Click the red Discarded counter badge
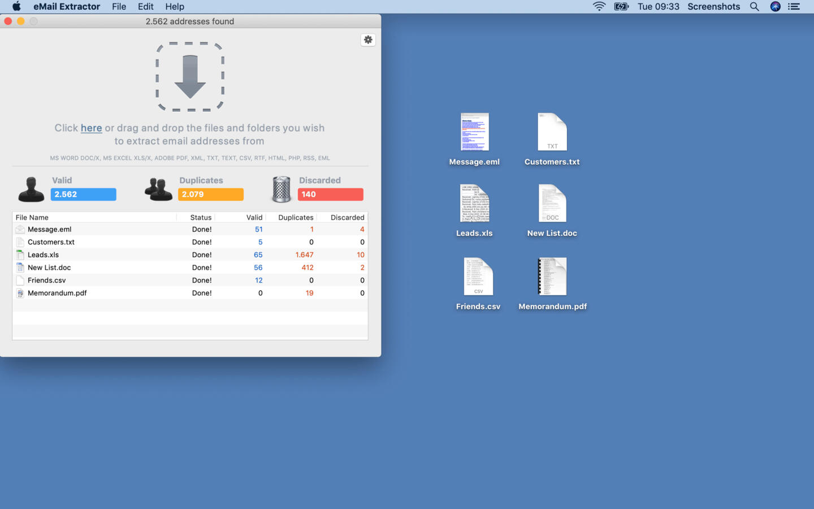The width and height of the screenshot is (814, 509). coord(330,194)
